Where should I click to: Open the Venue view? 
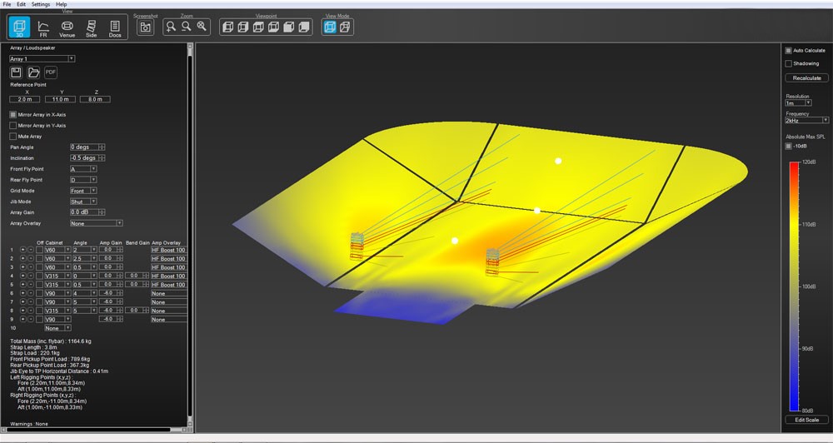[67, 28]
